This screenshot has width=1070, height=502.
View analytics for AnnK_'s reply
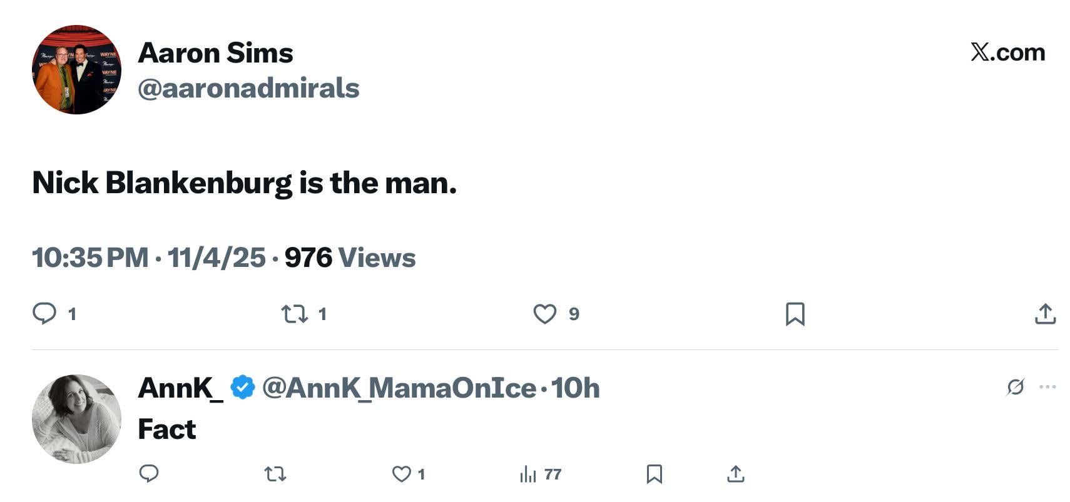point(529,474)
